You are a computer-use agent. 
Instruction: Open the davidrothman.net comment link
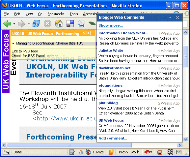[115, 68]
